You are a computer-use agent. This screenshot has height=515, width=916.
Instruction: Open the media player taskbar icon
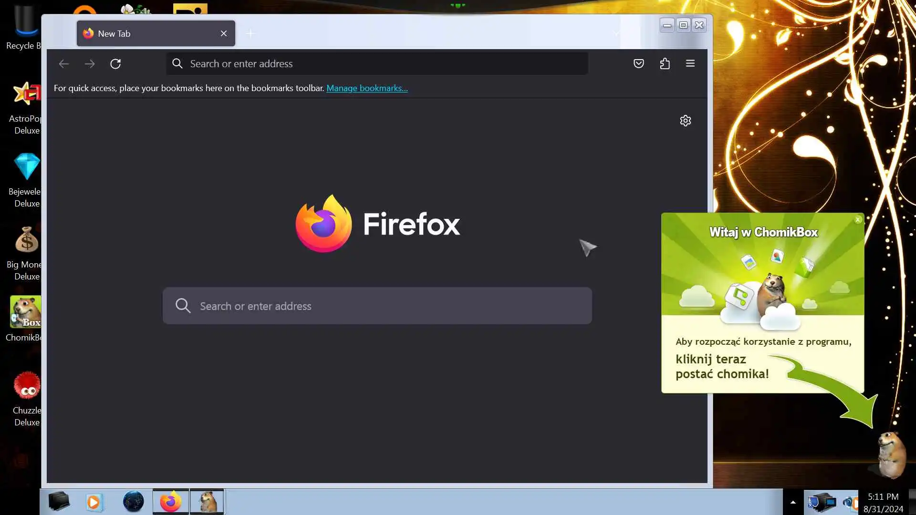pos(94,502)
